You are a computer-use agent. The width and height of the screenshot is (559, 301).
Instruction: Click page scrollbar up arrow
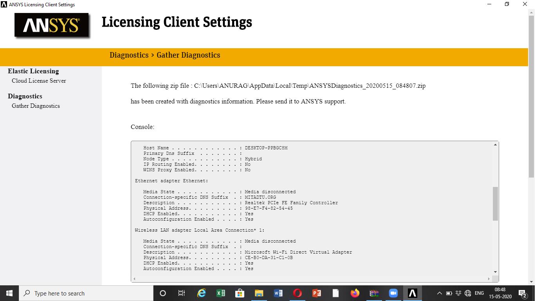[531, 13]
